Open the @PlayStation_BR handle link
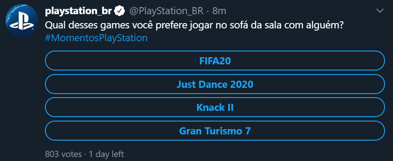Viewport: 393px width, 161px height. [x=166, y=11]
